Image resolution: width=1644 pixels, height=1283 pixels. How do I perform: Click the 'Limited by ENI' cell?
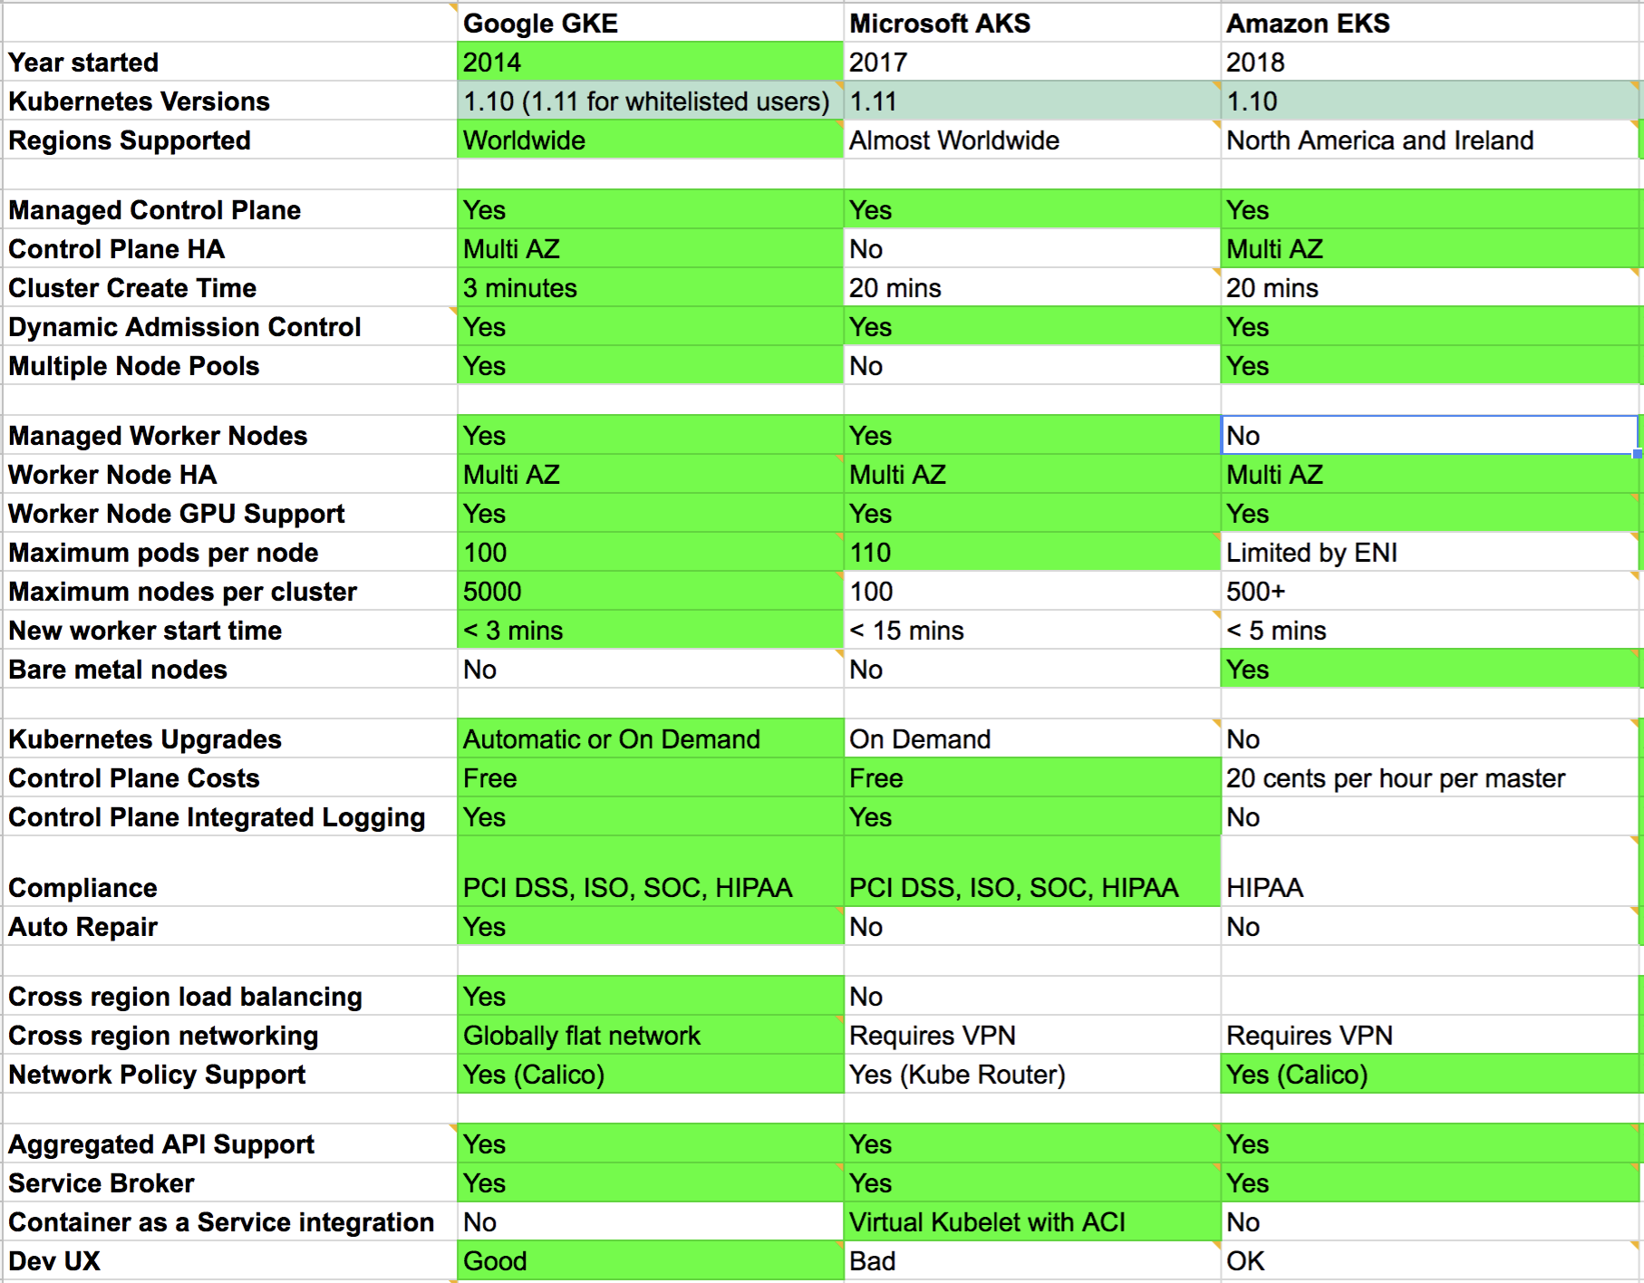1430,552
